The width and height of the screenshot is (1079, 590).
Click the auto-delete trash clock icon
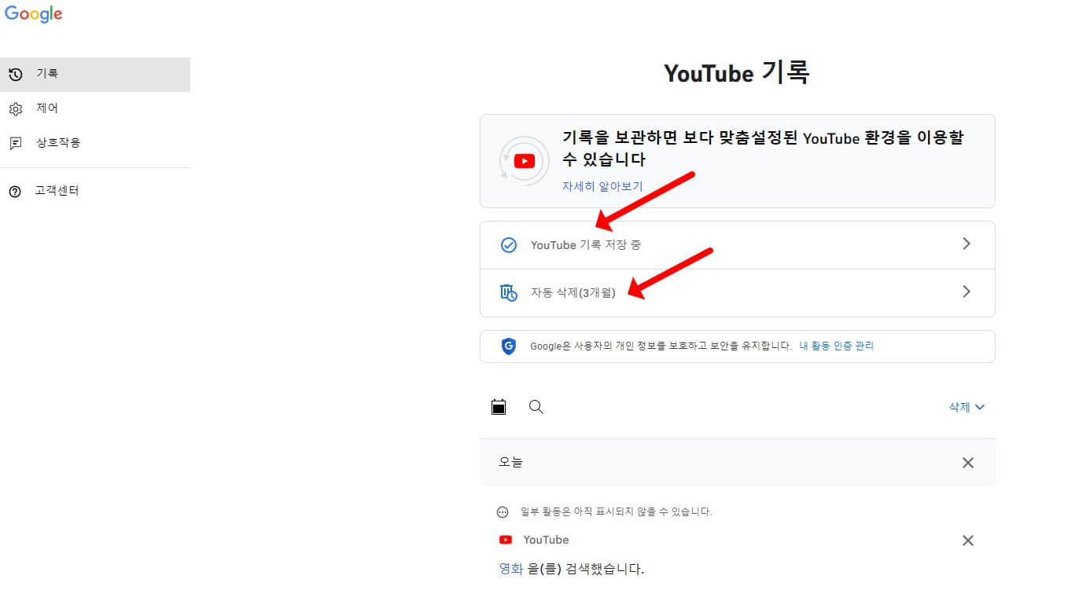pos(509,293)
